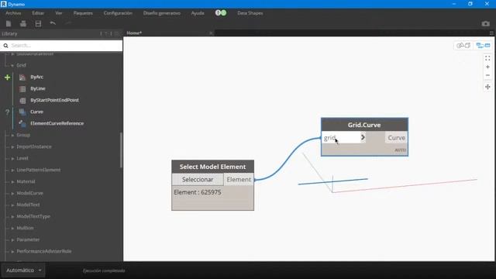The width and height of the screenshot is (496, 279).
Task: Expand the Mullion category
Action: (x=12, y=228)
